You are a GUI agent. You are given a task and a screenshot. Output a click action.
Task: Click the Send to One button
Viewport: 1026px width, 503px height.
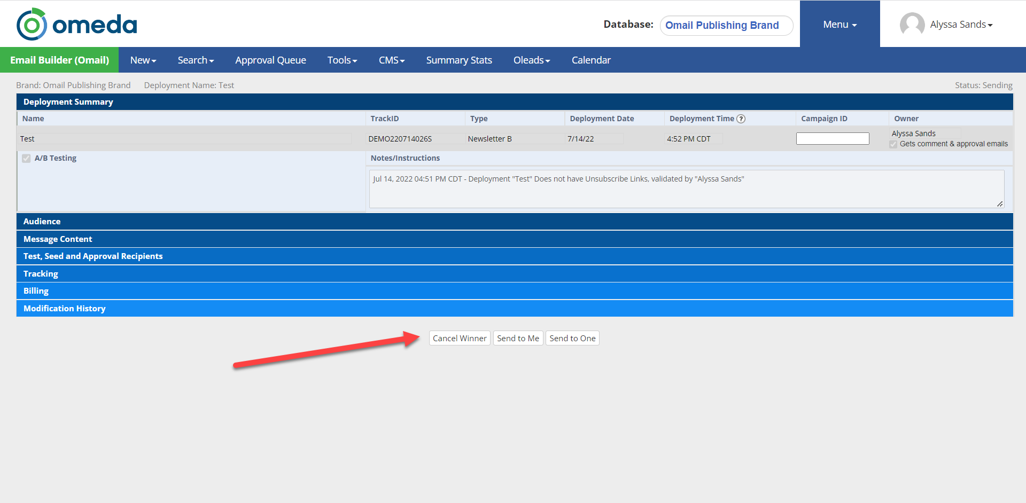(x=572, y=339)
